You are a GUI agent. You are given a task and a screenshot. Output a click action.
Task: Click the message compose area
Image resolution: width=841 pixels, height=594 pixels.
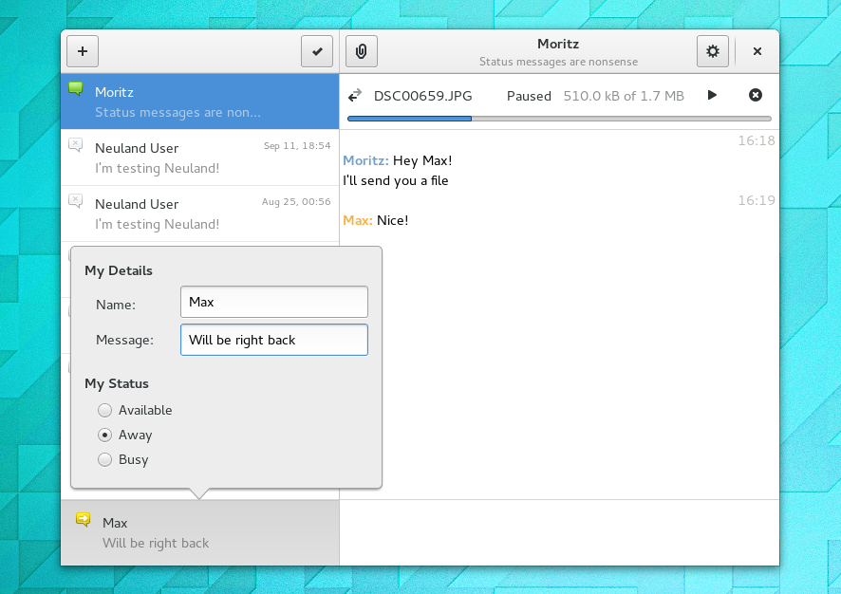pyautogui.click(x=559, y=532)
